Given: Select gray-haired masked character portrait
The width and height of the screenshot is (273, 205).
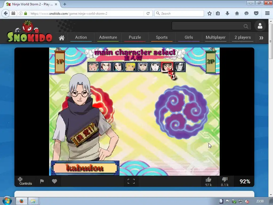Looking at the screenshot, I should [143, 67].
